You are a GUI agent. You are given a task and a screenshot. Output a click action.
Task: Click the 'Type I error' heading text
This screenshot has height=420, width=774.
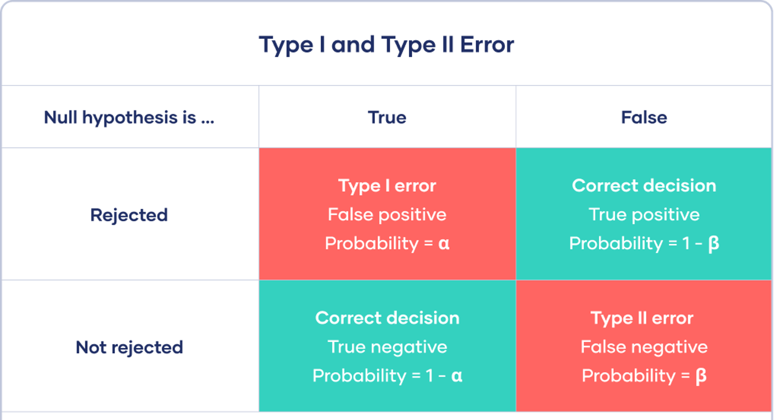[x=387, y=186]
